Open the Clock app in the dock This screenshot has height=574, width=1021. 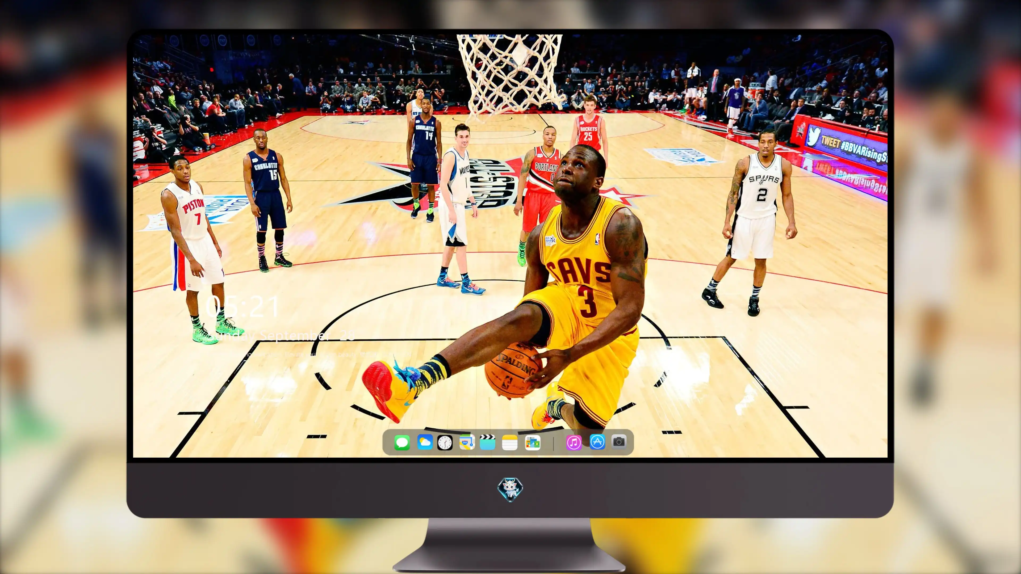(445, 442)
